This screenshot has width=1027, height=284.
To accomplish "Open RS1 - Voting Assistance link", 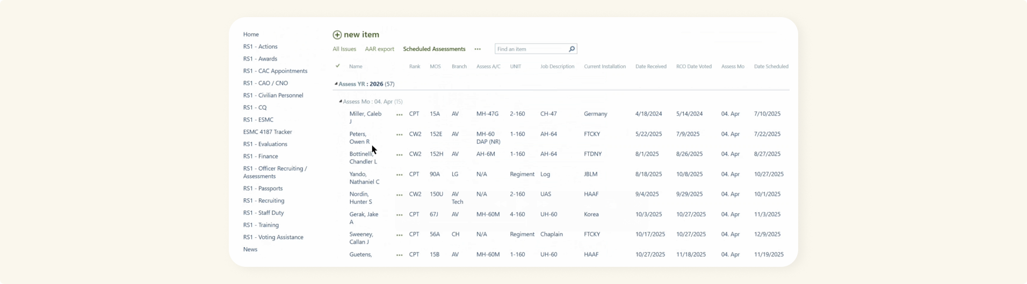I will [x=273, y=237].
